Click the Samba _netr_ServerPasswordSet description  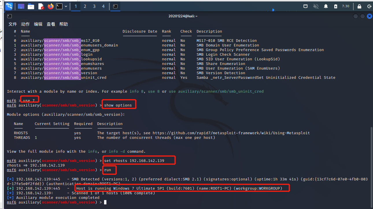click(x=266, y=78)
